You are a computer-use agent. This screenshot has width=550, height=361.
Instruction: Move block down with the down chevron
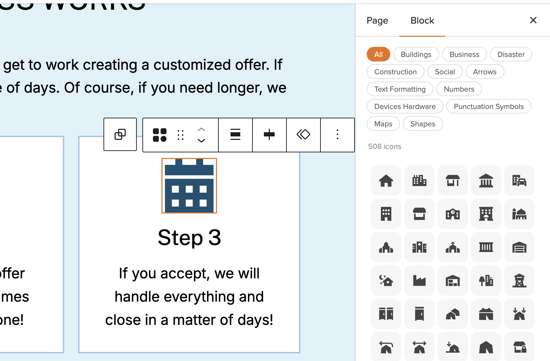pyautogui.click(x=201, y=141)
